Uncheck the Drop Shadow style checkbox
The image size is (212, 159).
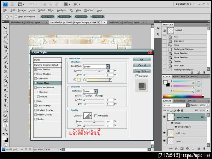pos(36,69)
